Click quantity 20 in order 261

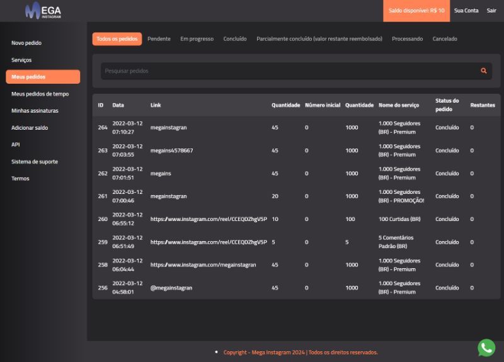[275, 196]
